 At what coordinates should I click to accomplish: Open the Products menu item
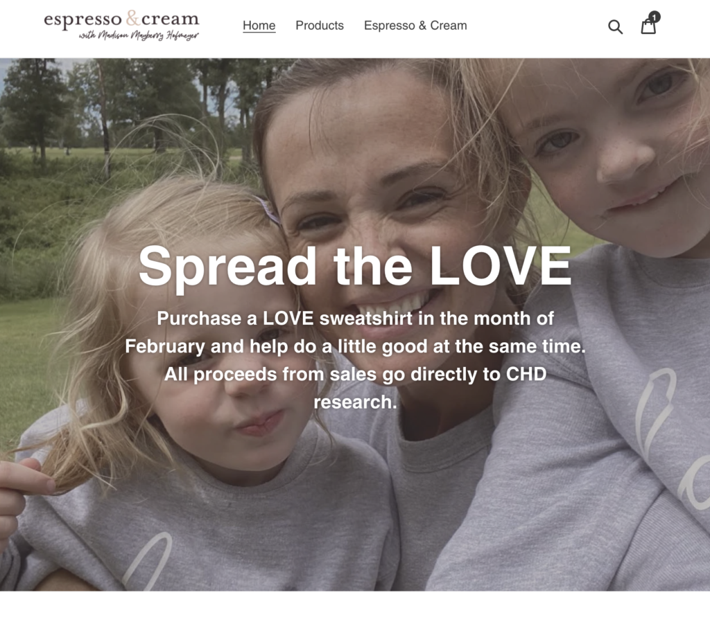[320, 26]
